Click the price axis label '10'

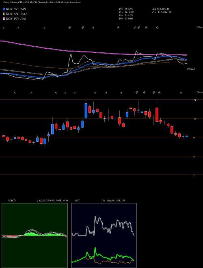point(194,119)
